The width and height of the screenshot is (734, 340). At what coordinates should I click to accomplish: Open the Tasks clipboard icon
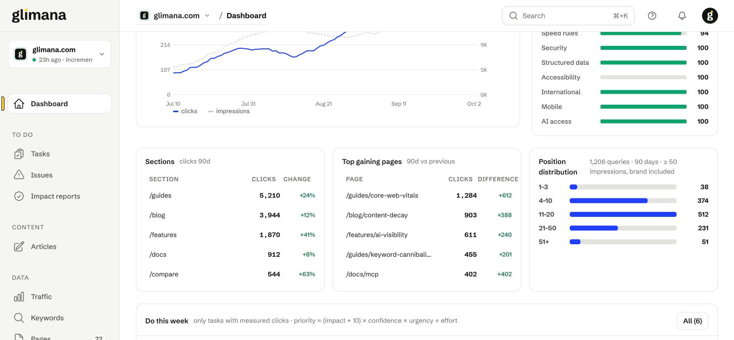coord(19,154)
